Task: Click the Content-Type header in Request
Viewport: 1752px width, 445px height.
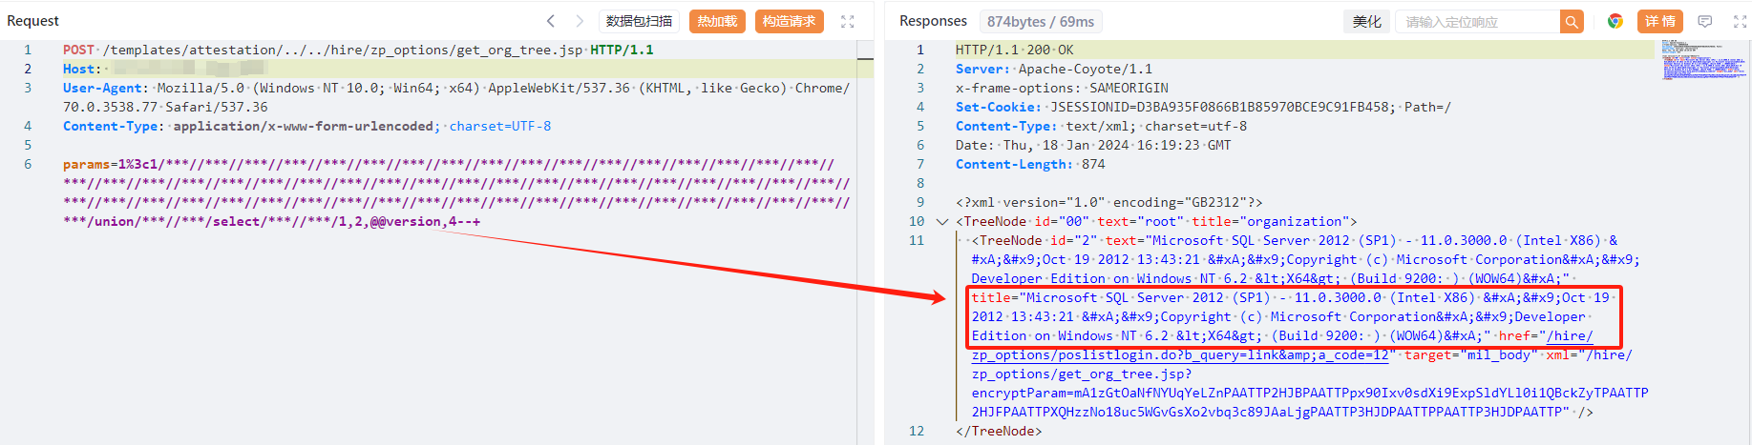Action: [306, 126]
